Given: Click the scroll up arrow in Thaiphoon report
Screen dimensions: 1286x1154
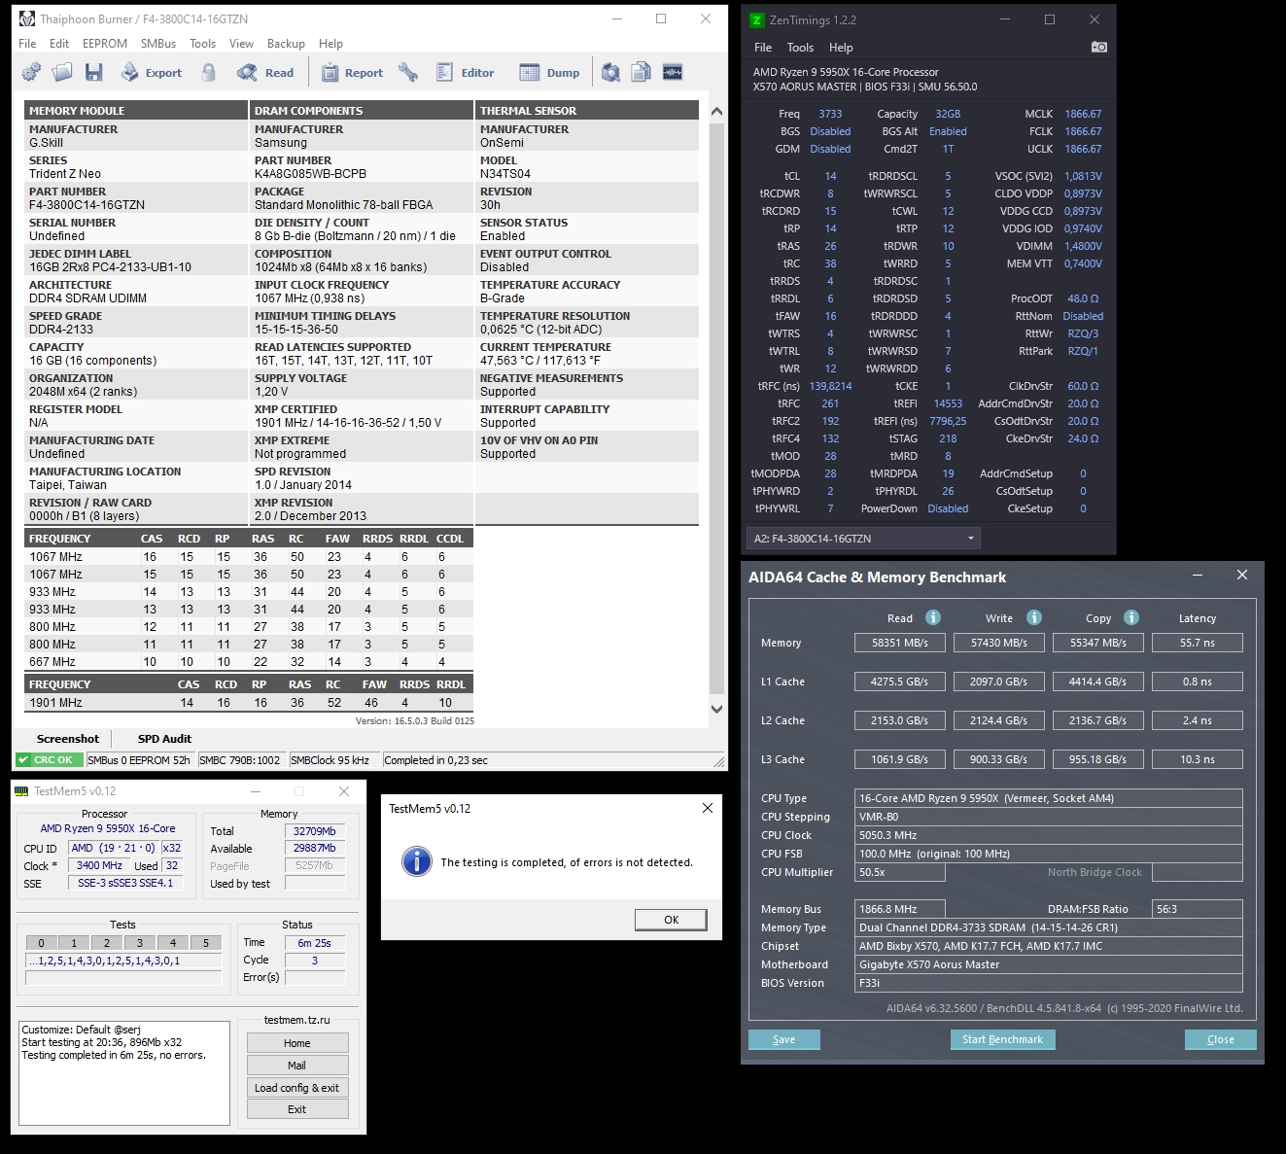Looking at the screenshot, I should [x=716, y=112].
